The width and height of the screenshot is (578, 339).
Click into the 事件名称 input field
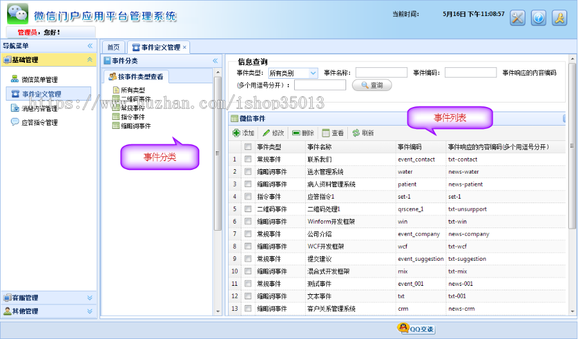coord(381,72)
